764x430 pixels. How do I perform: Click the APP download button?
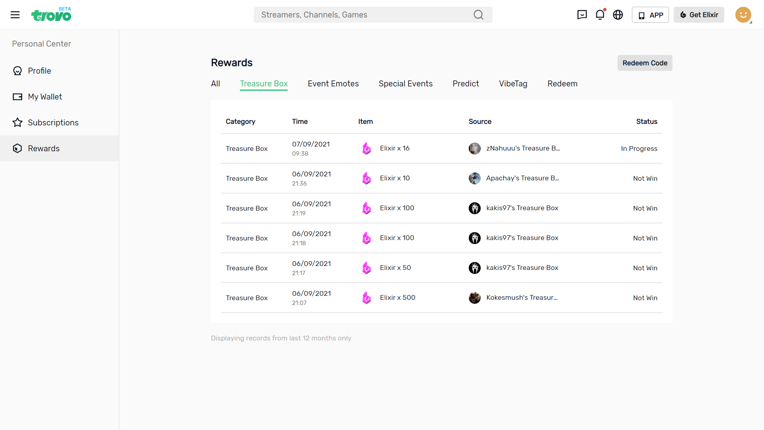click(650, 15)
